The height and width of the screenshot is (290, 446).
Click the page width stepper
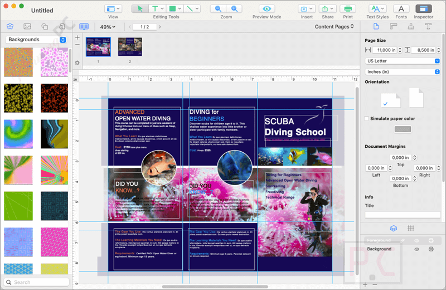[x=400, y=50]
